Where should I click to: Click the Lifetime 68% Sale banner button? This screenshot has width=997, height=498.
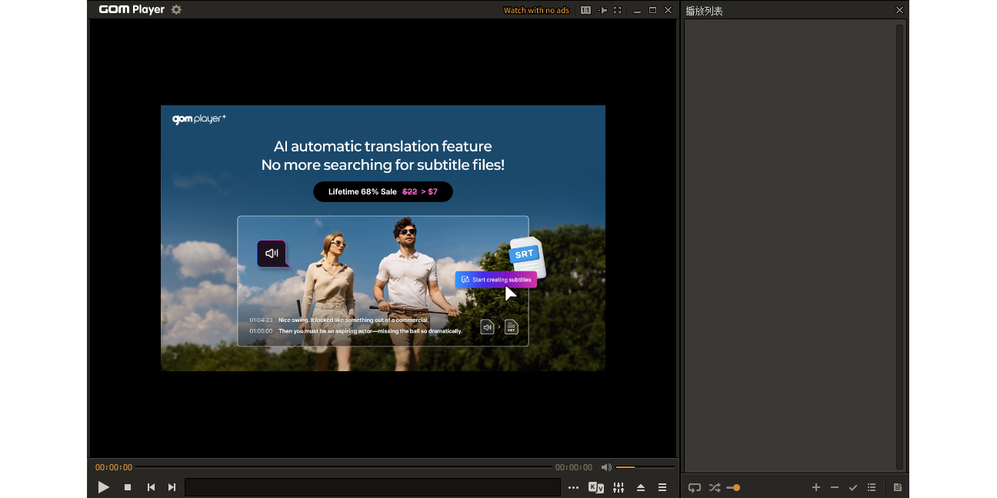pos(382,191)
